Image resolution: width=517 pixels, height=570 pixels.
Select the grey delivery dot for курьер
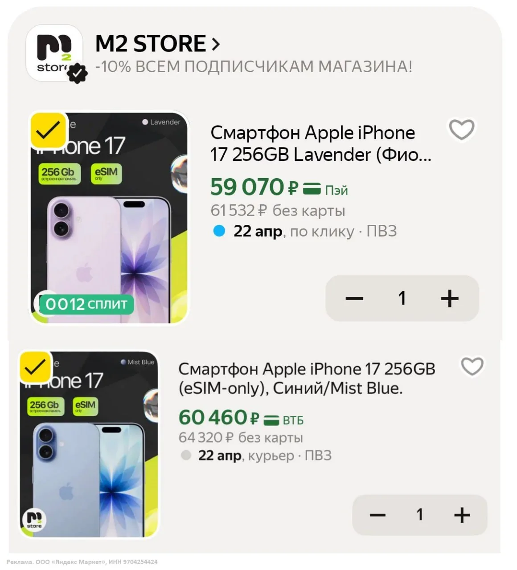click(186, 455)
